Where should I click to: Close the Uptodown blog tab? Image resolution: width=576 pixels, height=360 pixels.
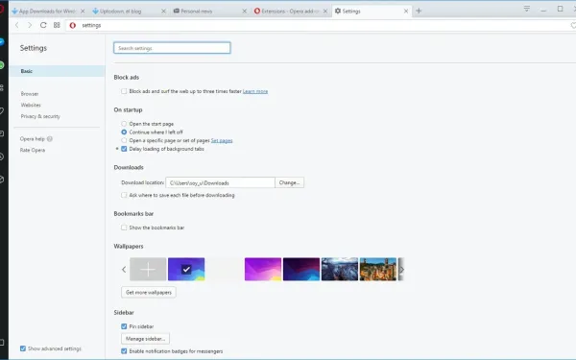coord(163,12)
